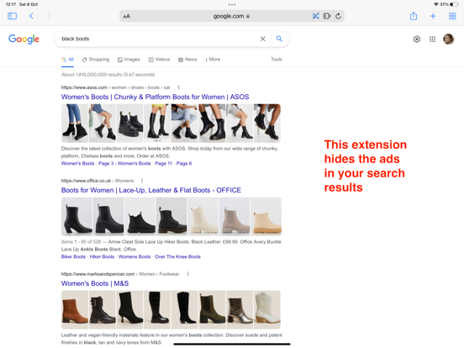This screenshot has width=464, height=348.
Task: Clear the search query with the X
Action: point(262,39)
